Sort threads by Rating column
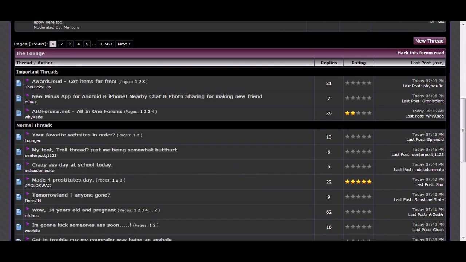The image size is (466, 262). pyautogui.click(x=359, y=63)
